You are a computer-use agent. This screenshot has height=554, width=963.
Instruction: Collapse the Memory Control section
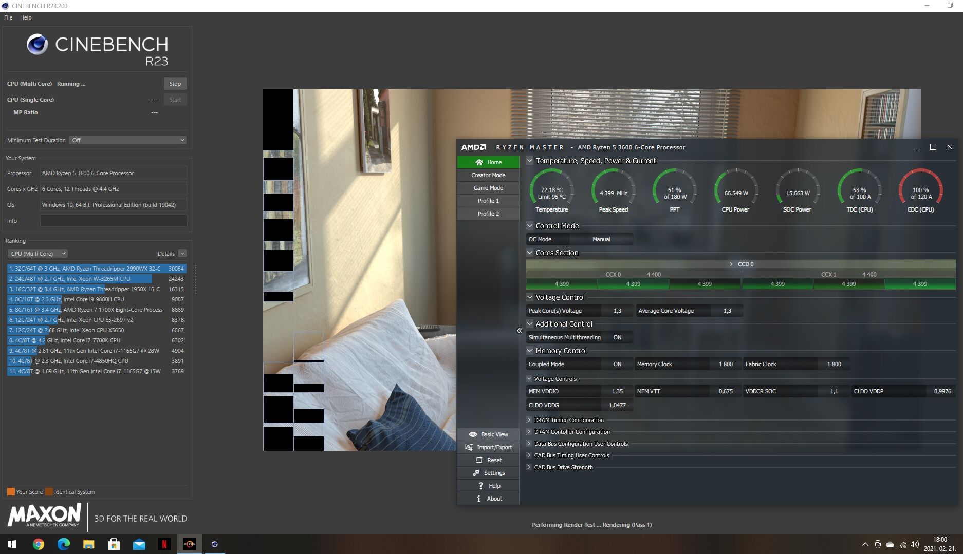pyautogui.click(x=530, y=351)
